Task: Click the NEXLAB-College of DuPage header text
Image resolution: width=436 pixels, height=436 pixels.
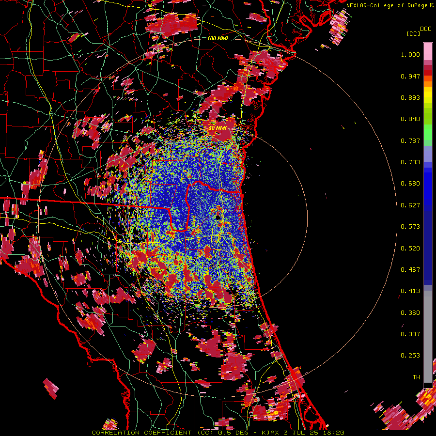Action: pos(389,5)
